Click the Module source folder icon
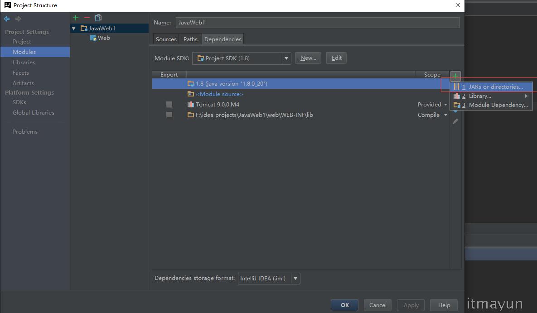537x313 pixels. (191, 94)
